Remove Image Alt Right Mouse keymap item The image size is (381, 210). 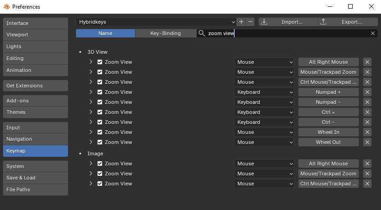pos(367,164)
